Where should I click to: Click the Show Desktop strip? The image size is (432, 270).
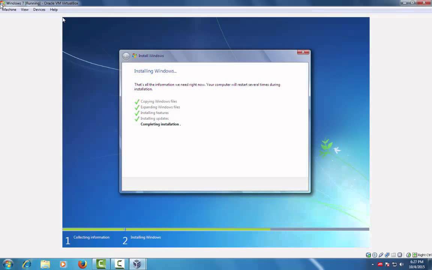click(430, 264)
